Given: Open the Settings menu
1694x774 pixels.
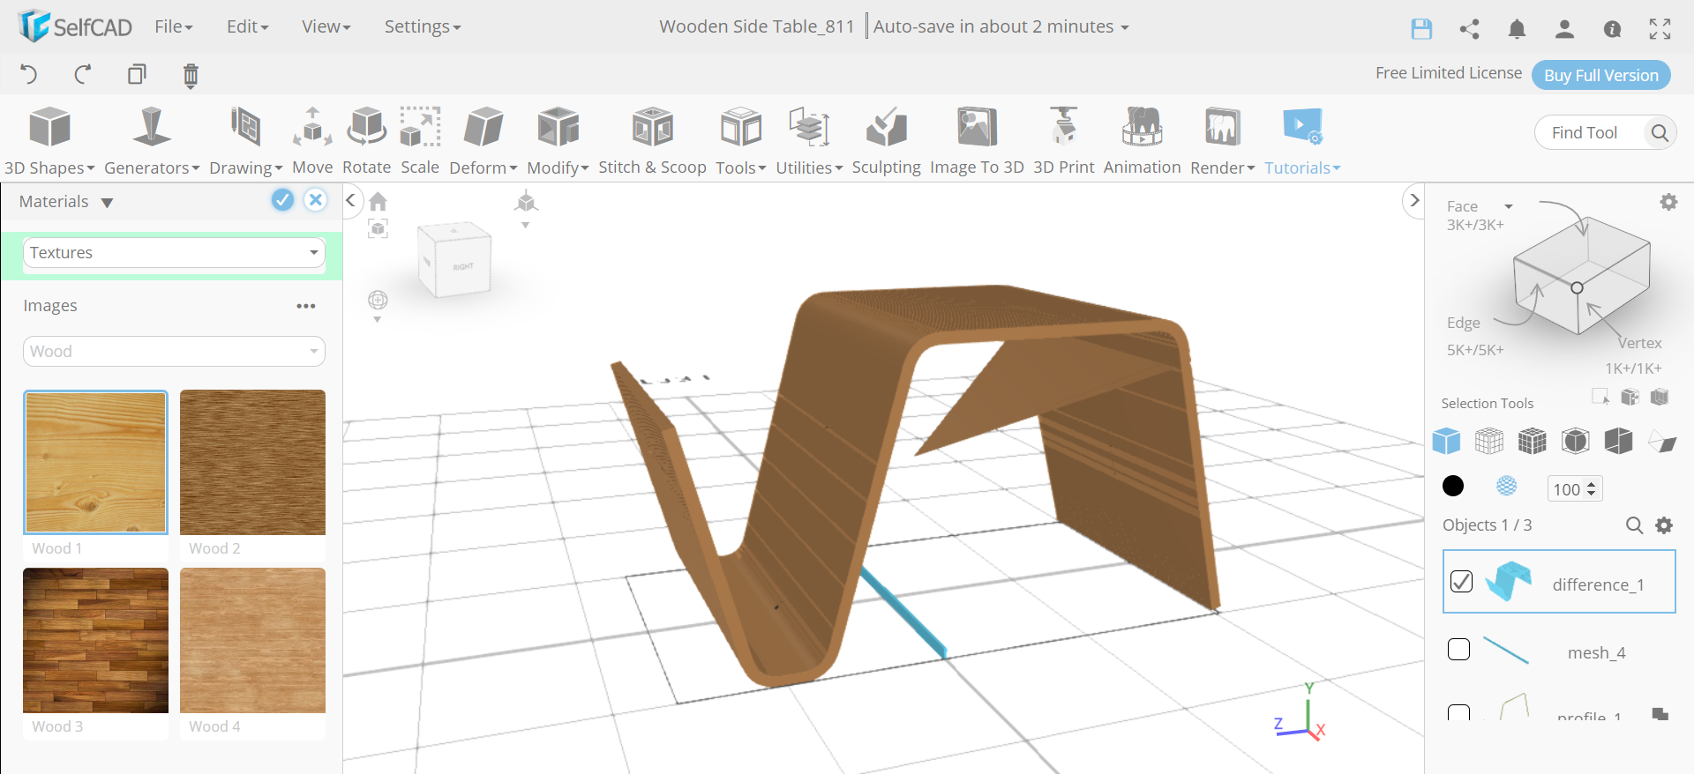Looking at the screenshot, I should coord(423,26).
